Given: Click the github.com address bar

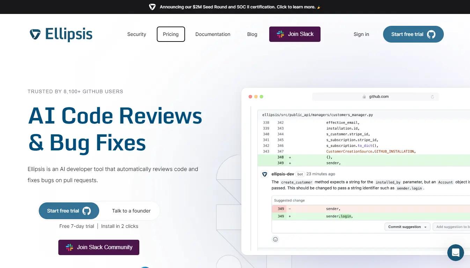Looking at the screenshot, I should (375, 97).
